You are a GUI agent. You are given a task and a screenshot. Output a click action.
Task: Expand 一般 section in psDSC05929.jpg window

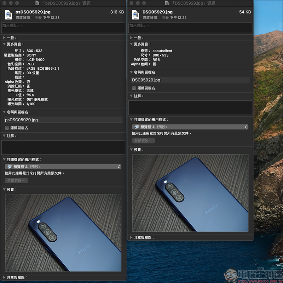pyautogui.click(x=4, y=38)
